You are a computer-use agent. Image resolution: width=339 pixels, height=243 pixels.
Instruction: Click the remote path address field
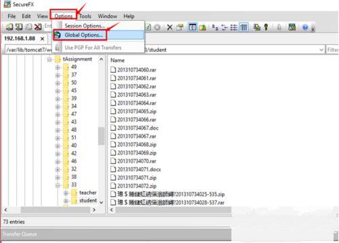coord(164,50)
